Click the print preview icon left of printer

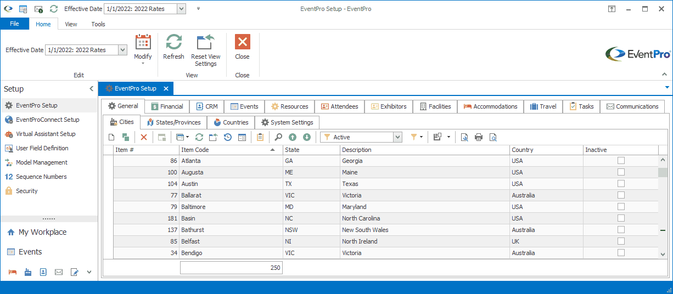click(464, 137)
